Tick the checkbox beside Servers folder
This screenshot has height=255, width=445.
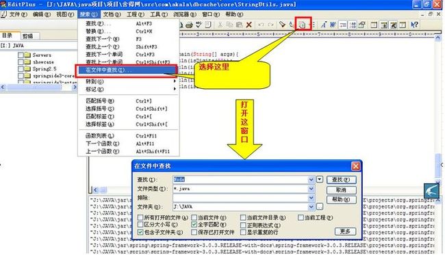[21, 55]
